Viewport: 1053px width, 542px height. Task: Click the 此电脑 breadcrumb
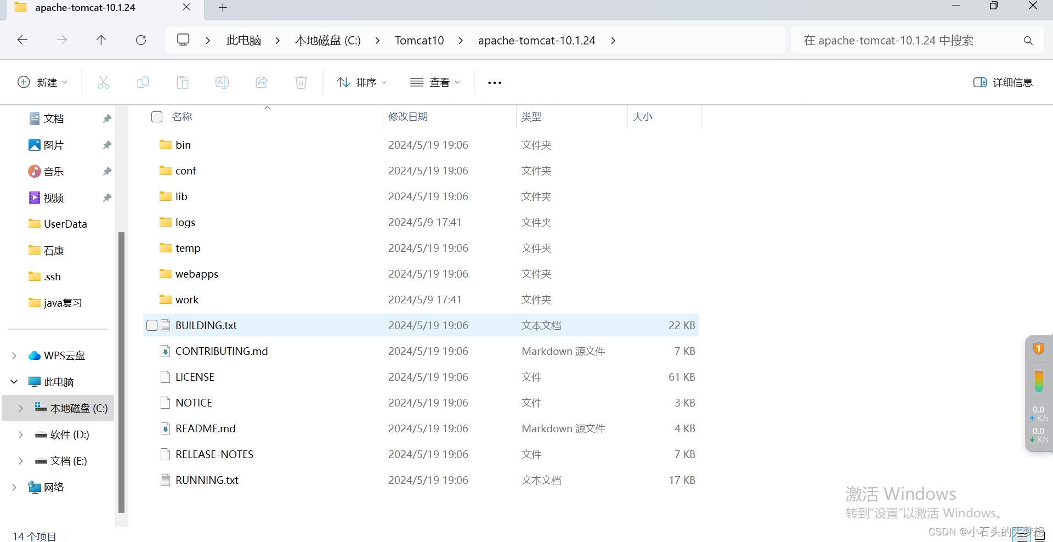244,41
